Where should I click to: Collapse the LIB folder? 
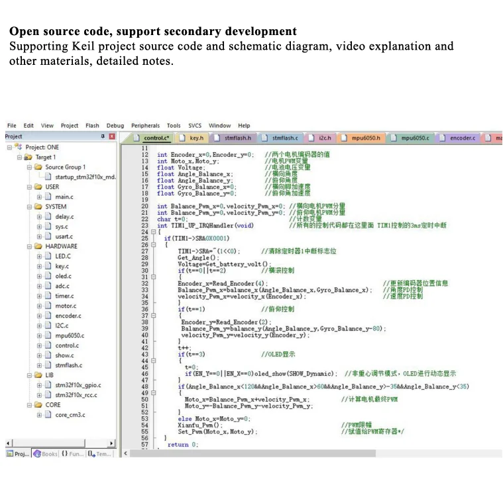pyautogui.click(x=30, y=375)
